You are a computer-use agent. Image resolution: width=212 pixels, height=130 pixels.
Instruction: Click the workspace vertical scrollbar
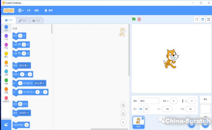click(x=129, y=50)
